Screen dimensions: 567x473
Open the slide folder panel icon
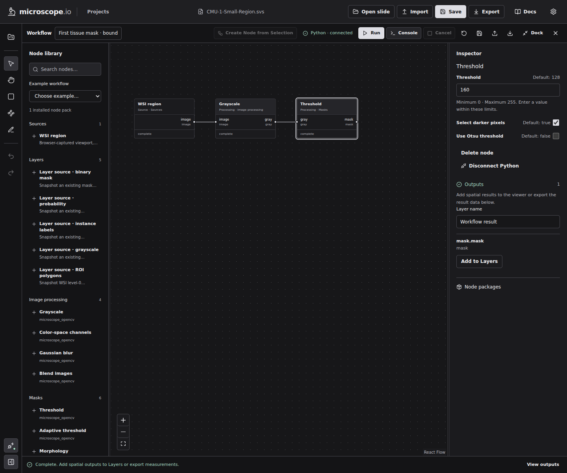11,37
